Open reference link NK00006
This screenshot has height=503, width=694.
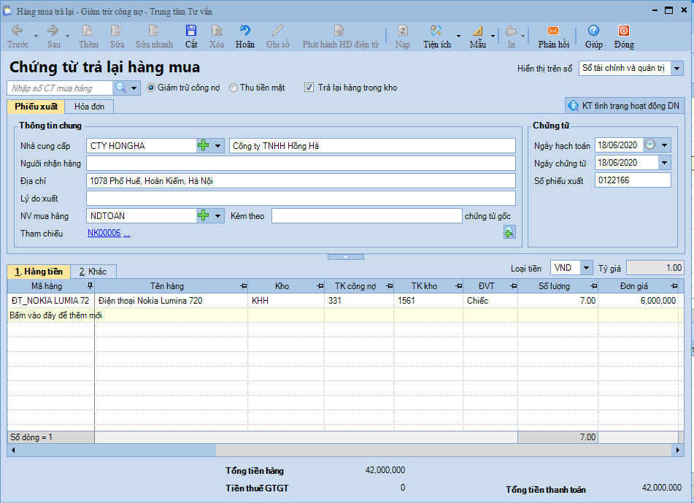[x=104, y=233]
